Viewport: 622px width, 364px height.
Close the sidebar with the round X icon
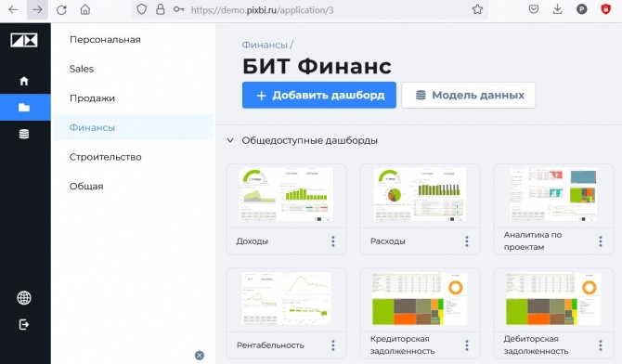pos(200,356)
